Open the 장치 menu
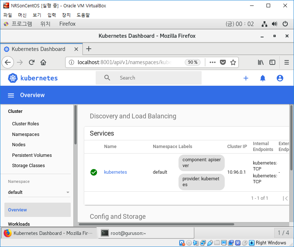 [x=66, y=15]
